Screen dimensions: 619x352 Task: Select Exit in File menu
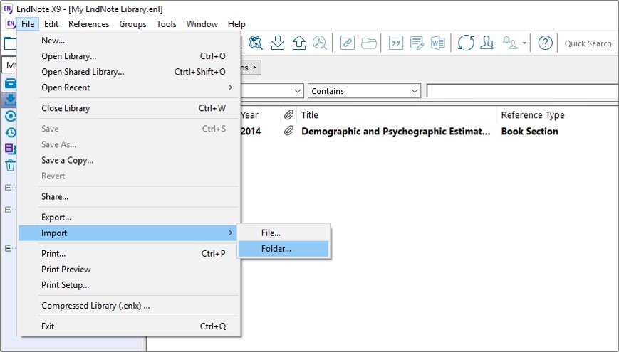tap(129, 326)
